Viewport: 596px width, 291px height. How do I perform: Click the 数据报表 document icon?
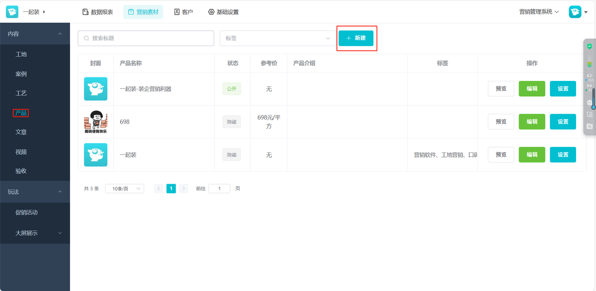[85, 12]
